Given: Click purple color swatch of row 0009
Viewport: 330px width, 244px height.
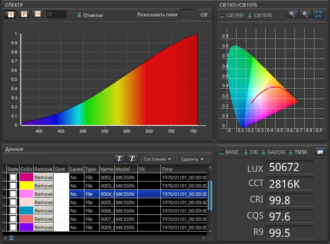Looking at the screenshot, I should (x=26, y=227).
